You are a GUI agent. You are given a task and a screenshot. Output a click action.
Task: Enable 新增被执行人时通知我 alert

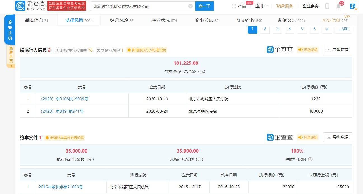pyautogui.click(x=146, y=50)
